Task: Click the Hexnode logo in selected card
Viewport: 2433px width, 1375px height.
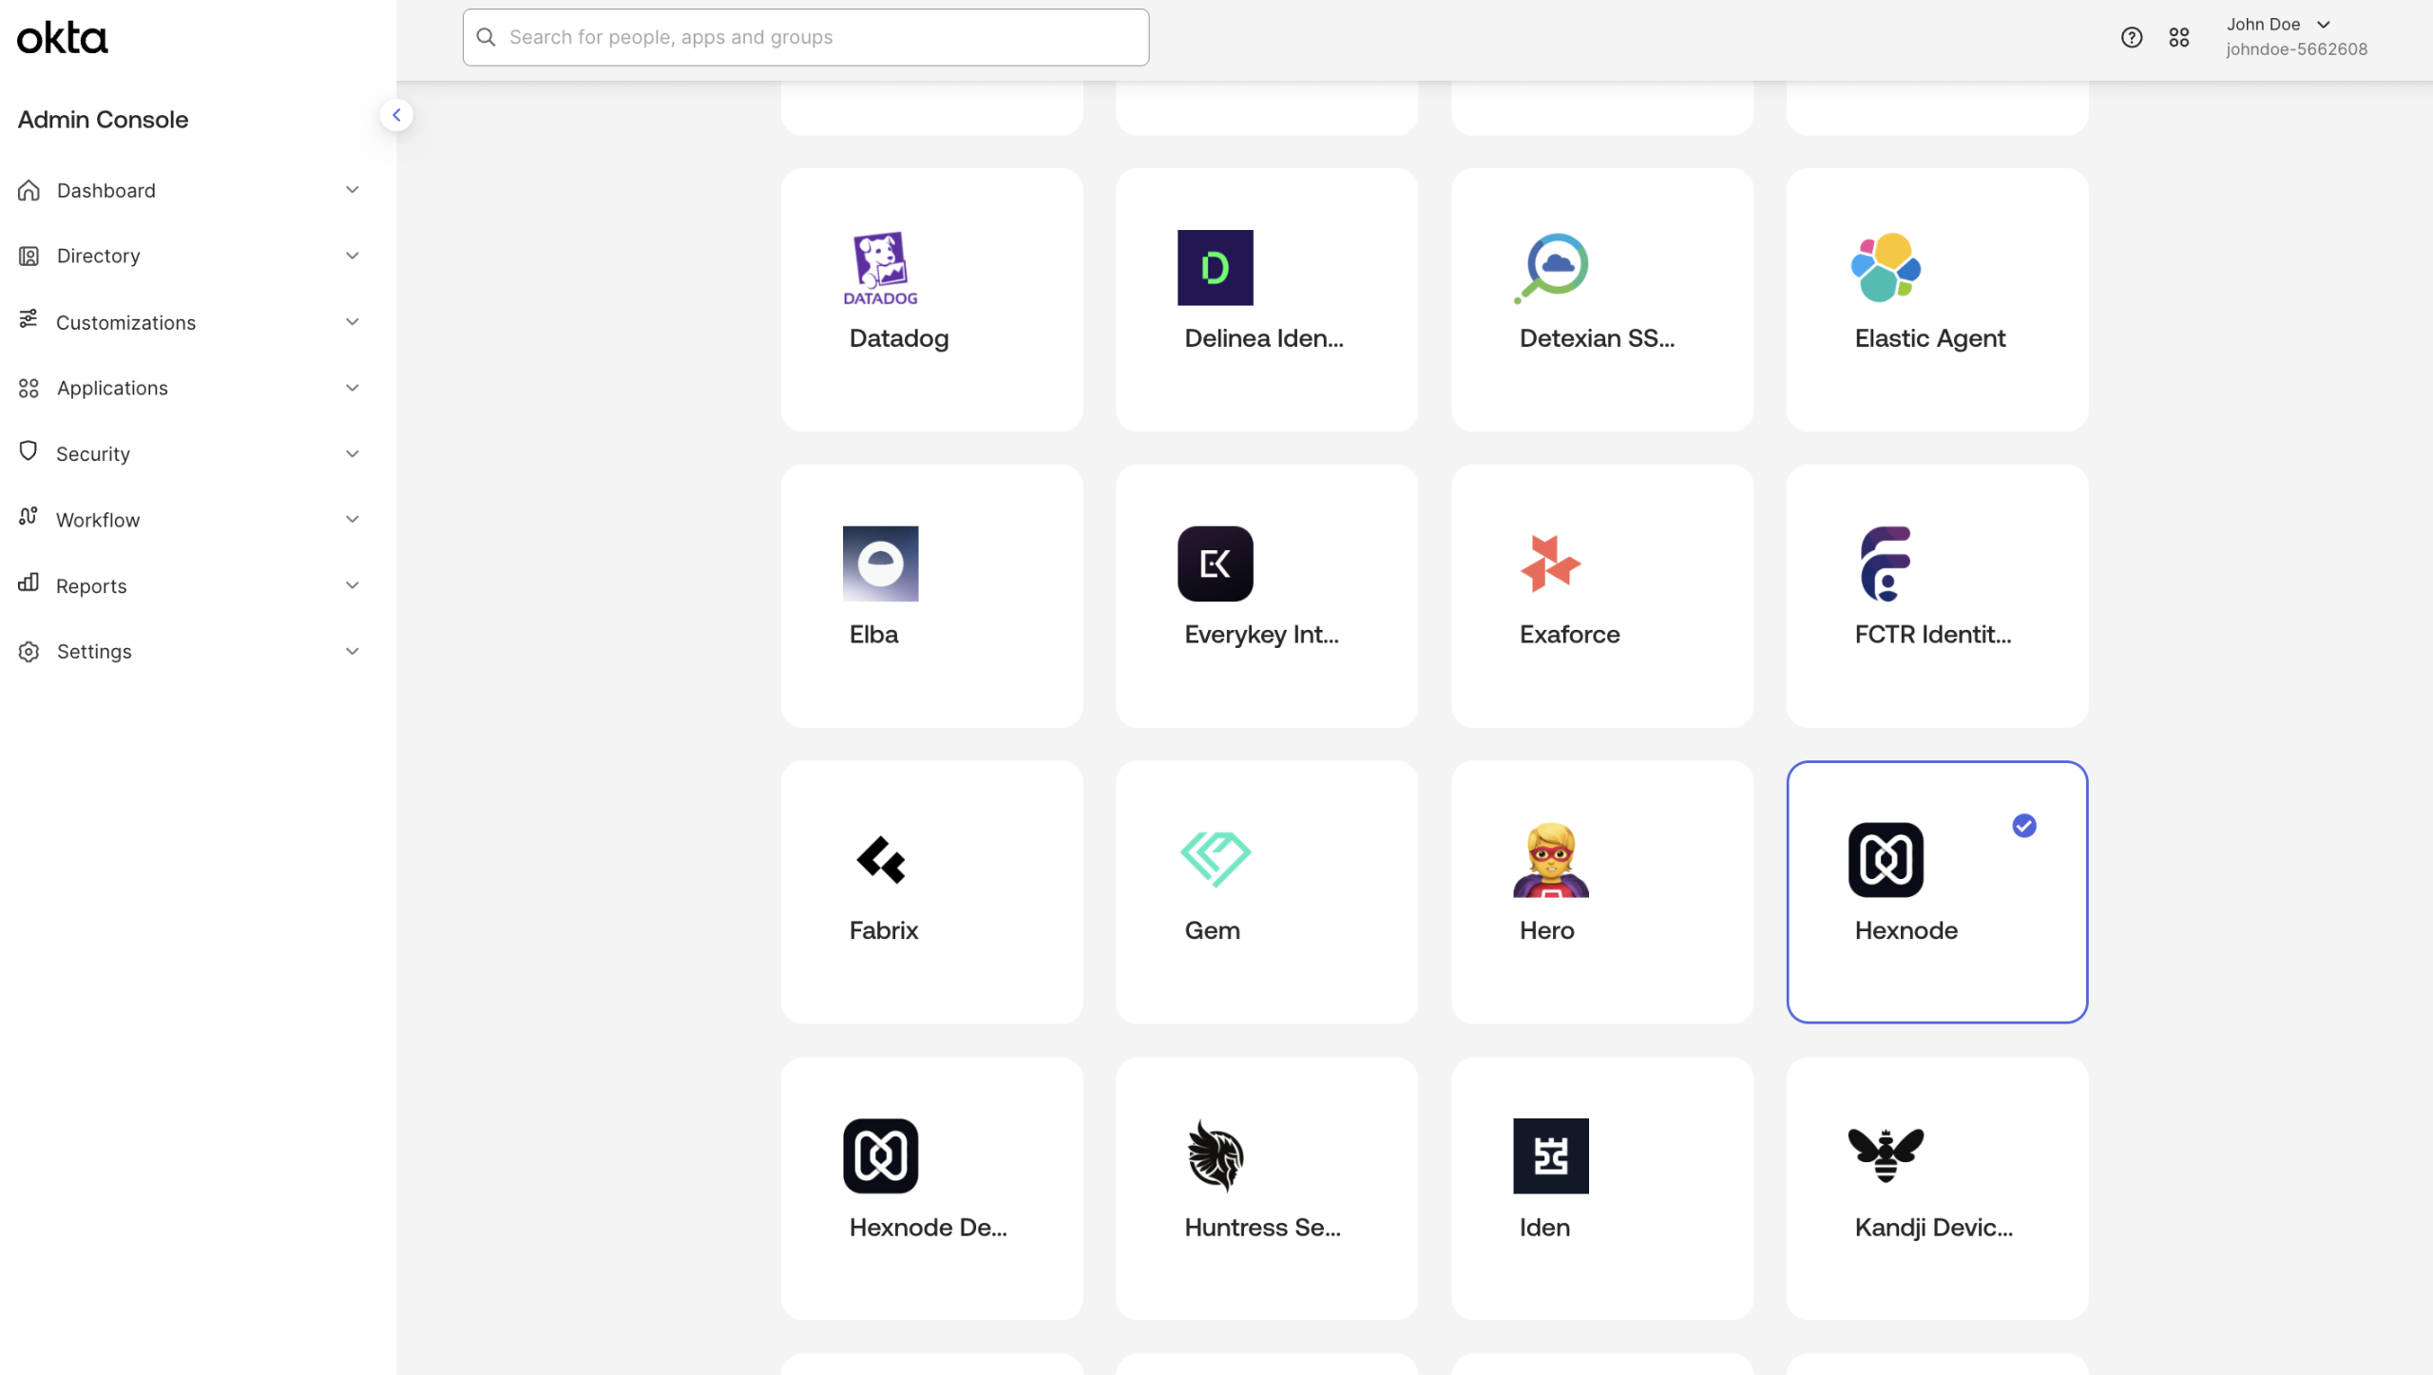Action: point(1886,860)
